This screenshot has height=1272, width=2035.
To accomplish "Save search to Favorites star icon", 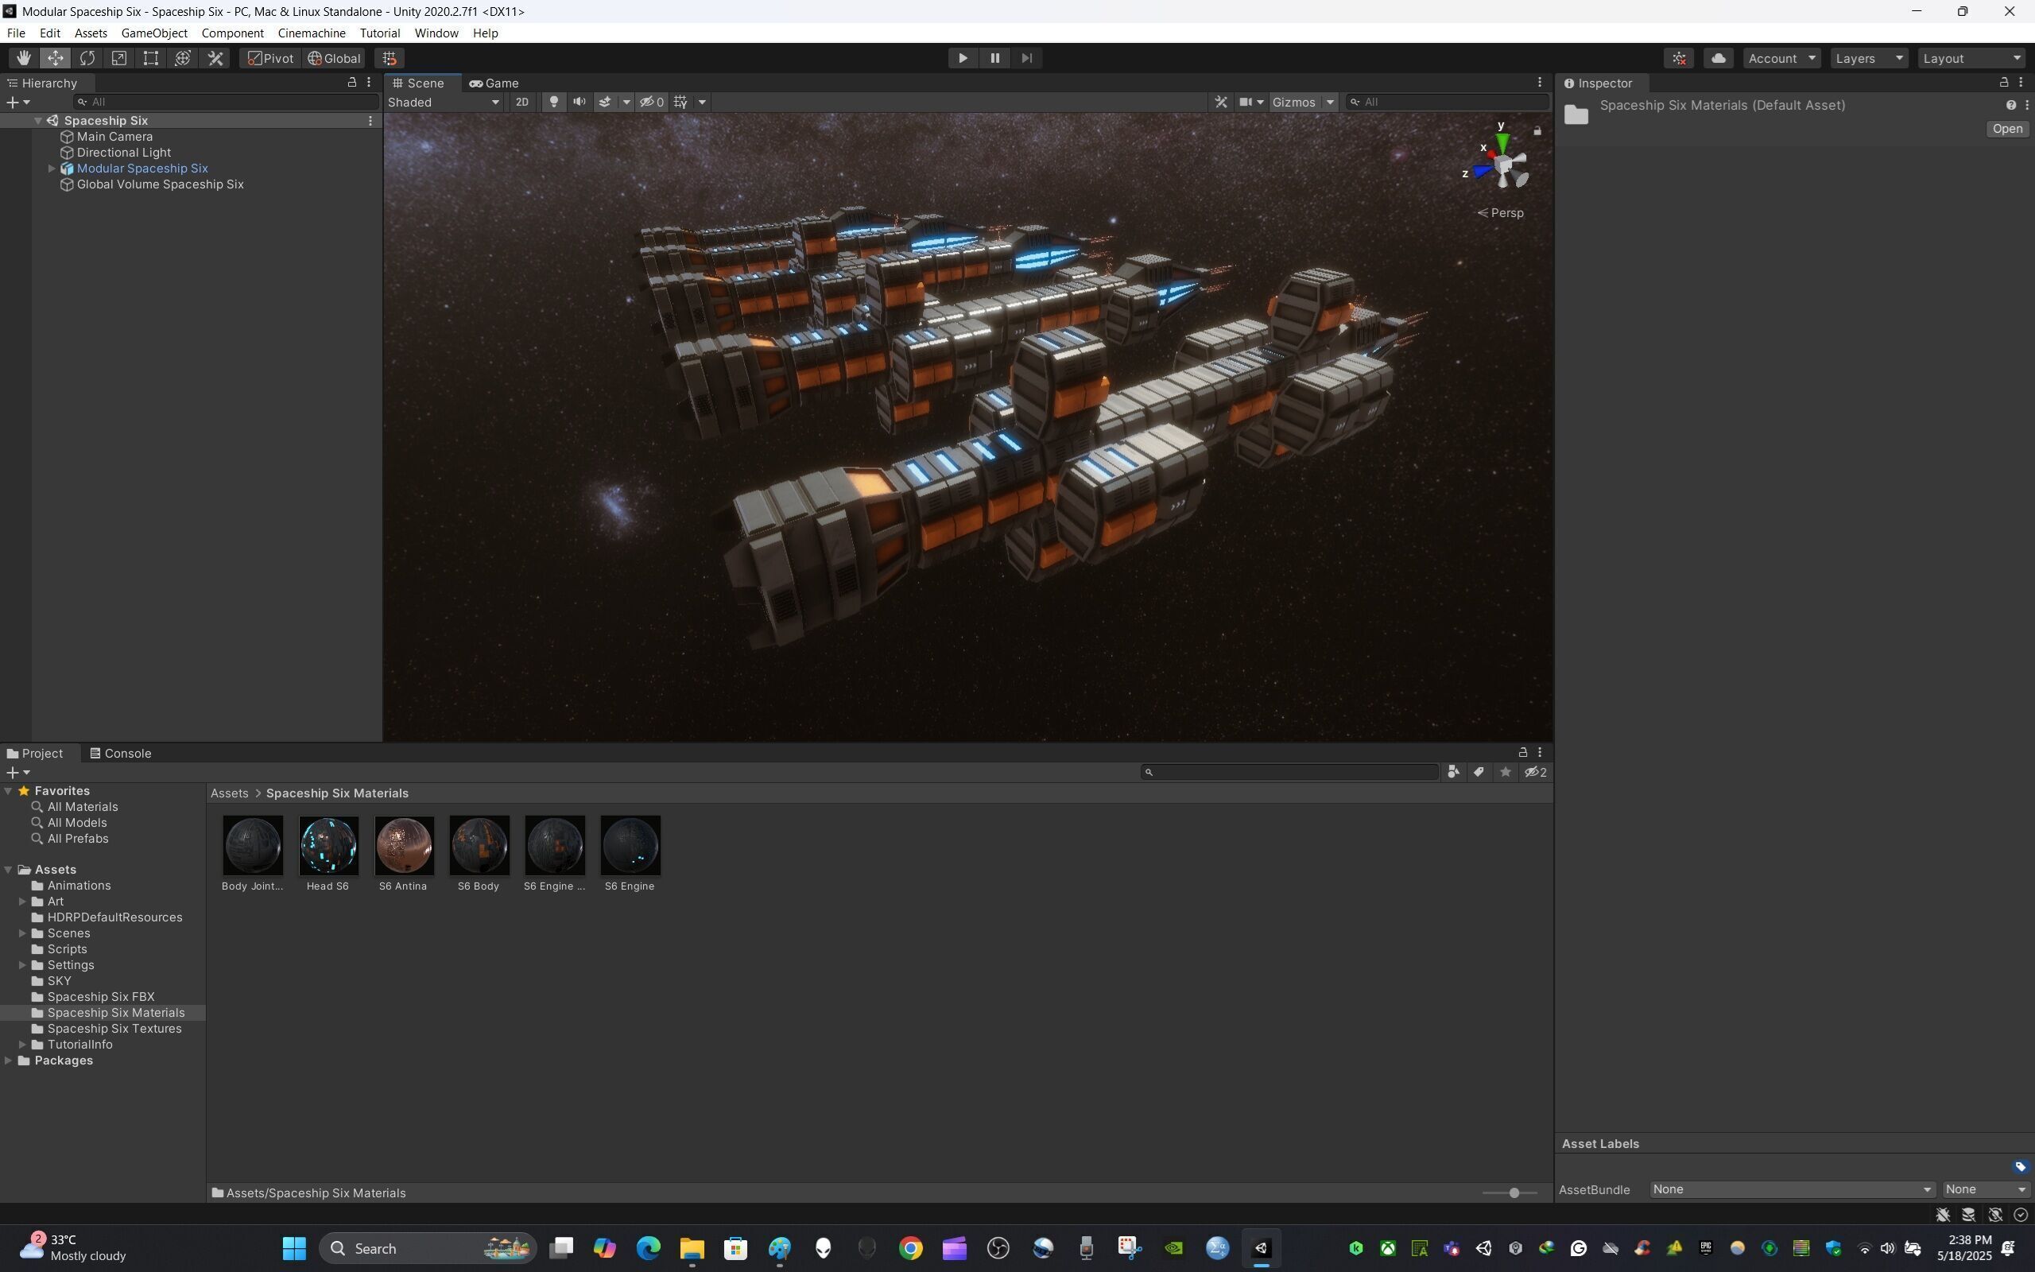I will pyautogui.click(x=1506, y=772).
